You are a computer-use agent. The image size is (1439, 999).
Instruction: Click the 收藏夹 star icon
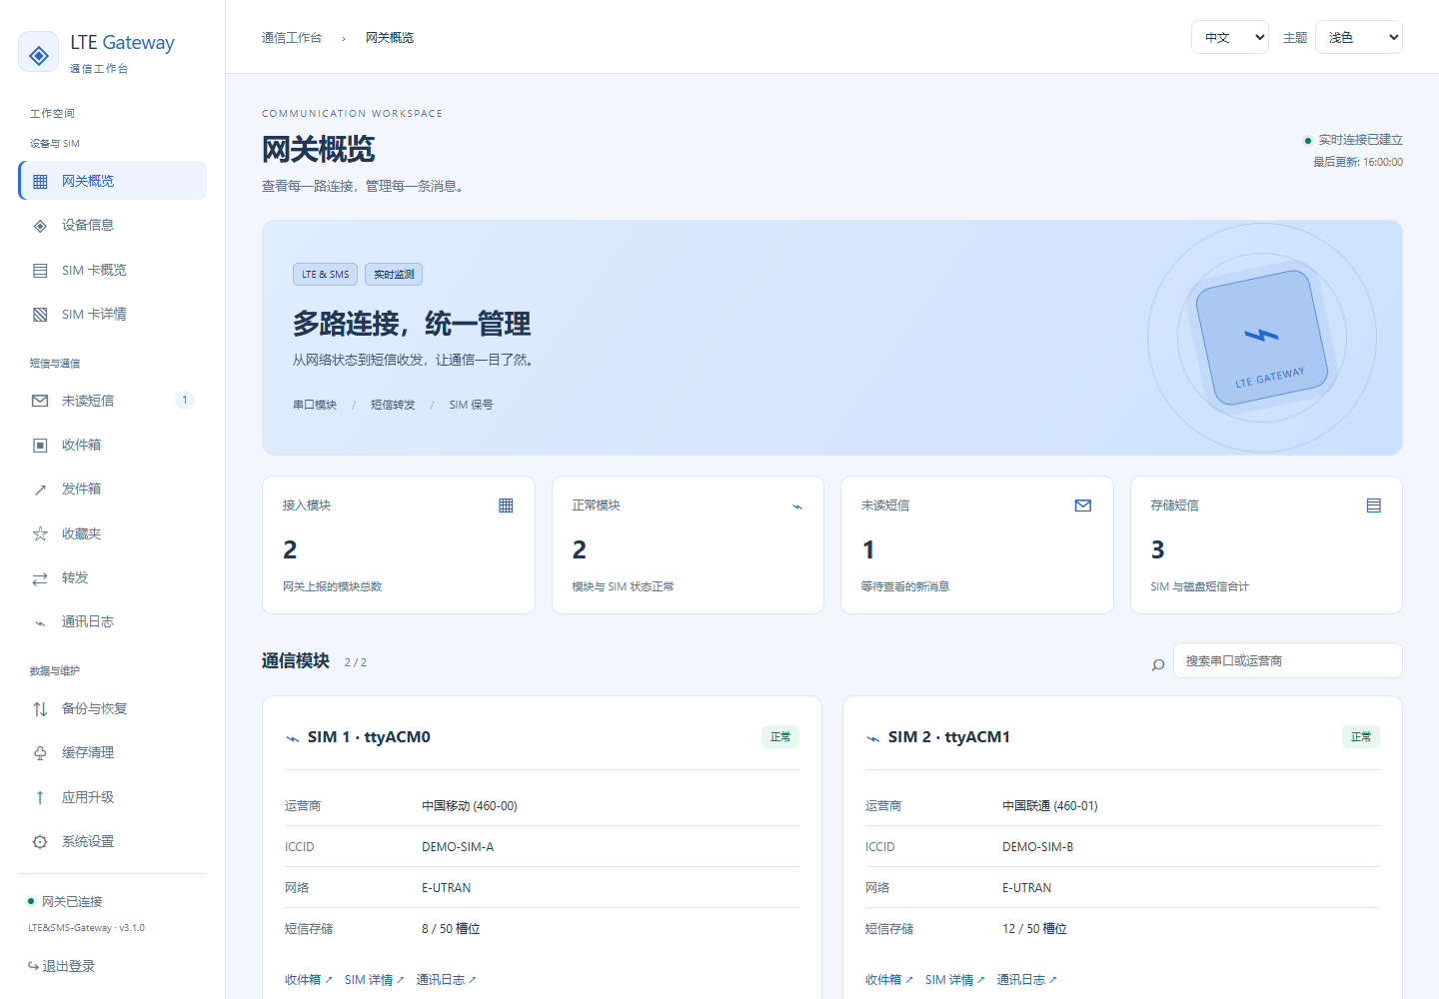[40, 534]
